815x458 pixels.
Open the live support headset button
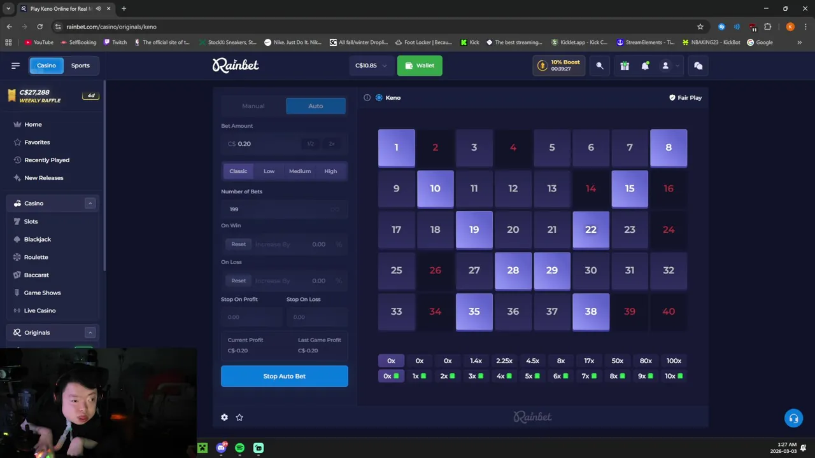coord(793,418)
